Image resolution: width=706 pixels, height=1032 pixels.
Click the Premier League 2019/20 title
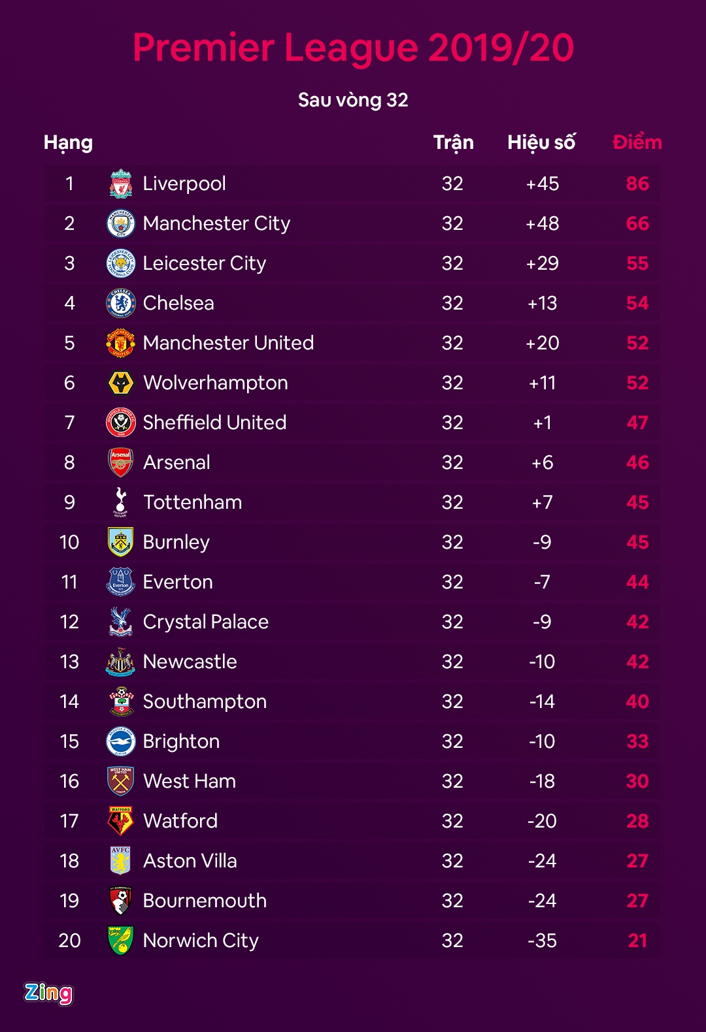click(353, 48)
